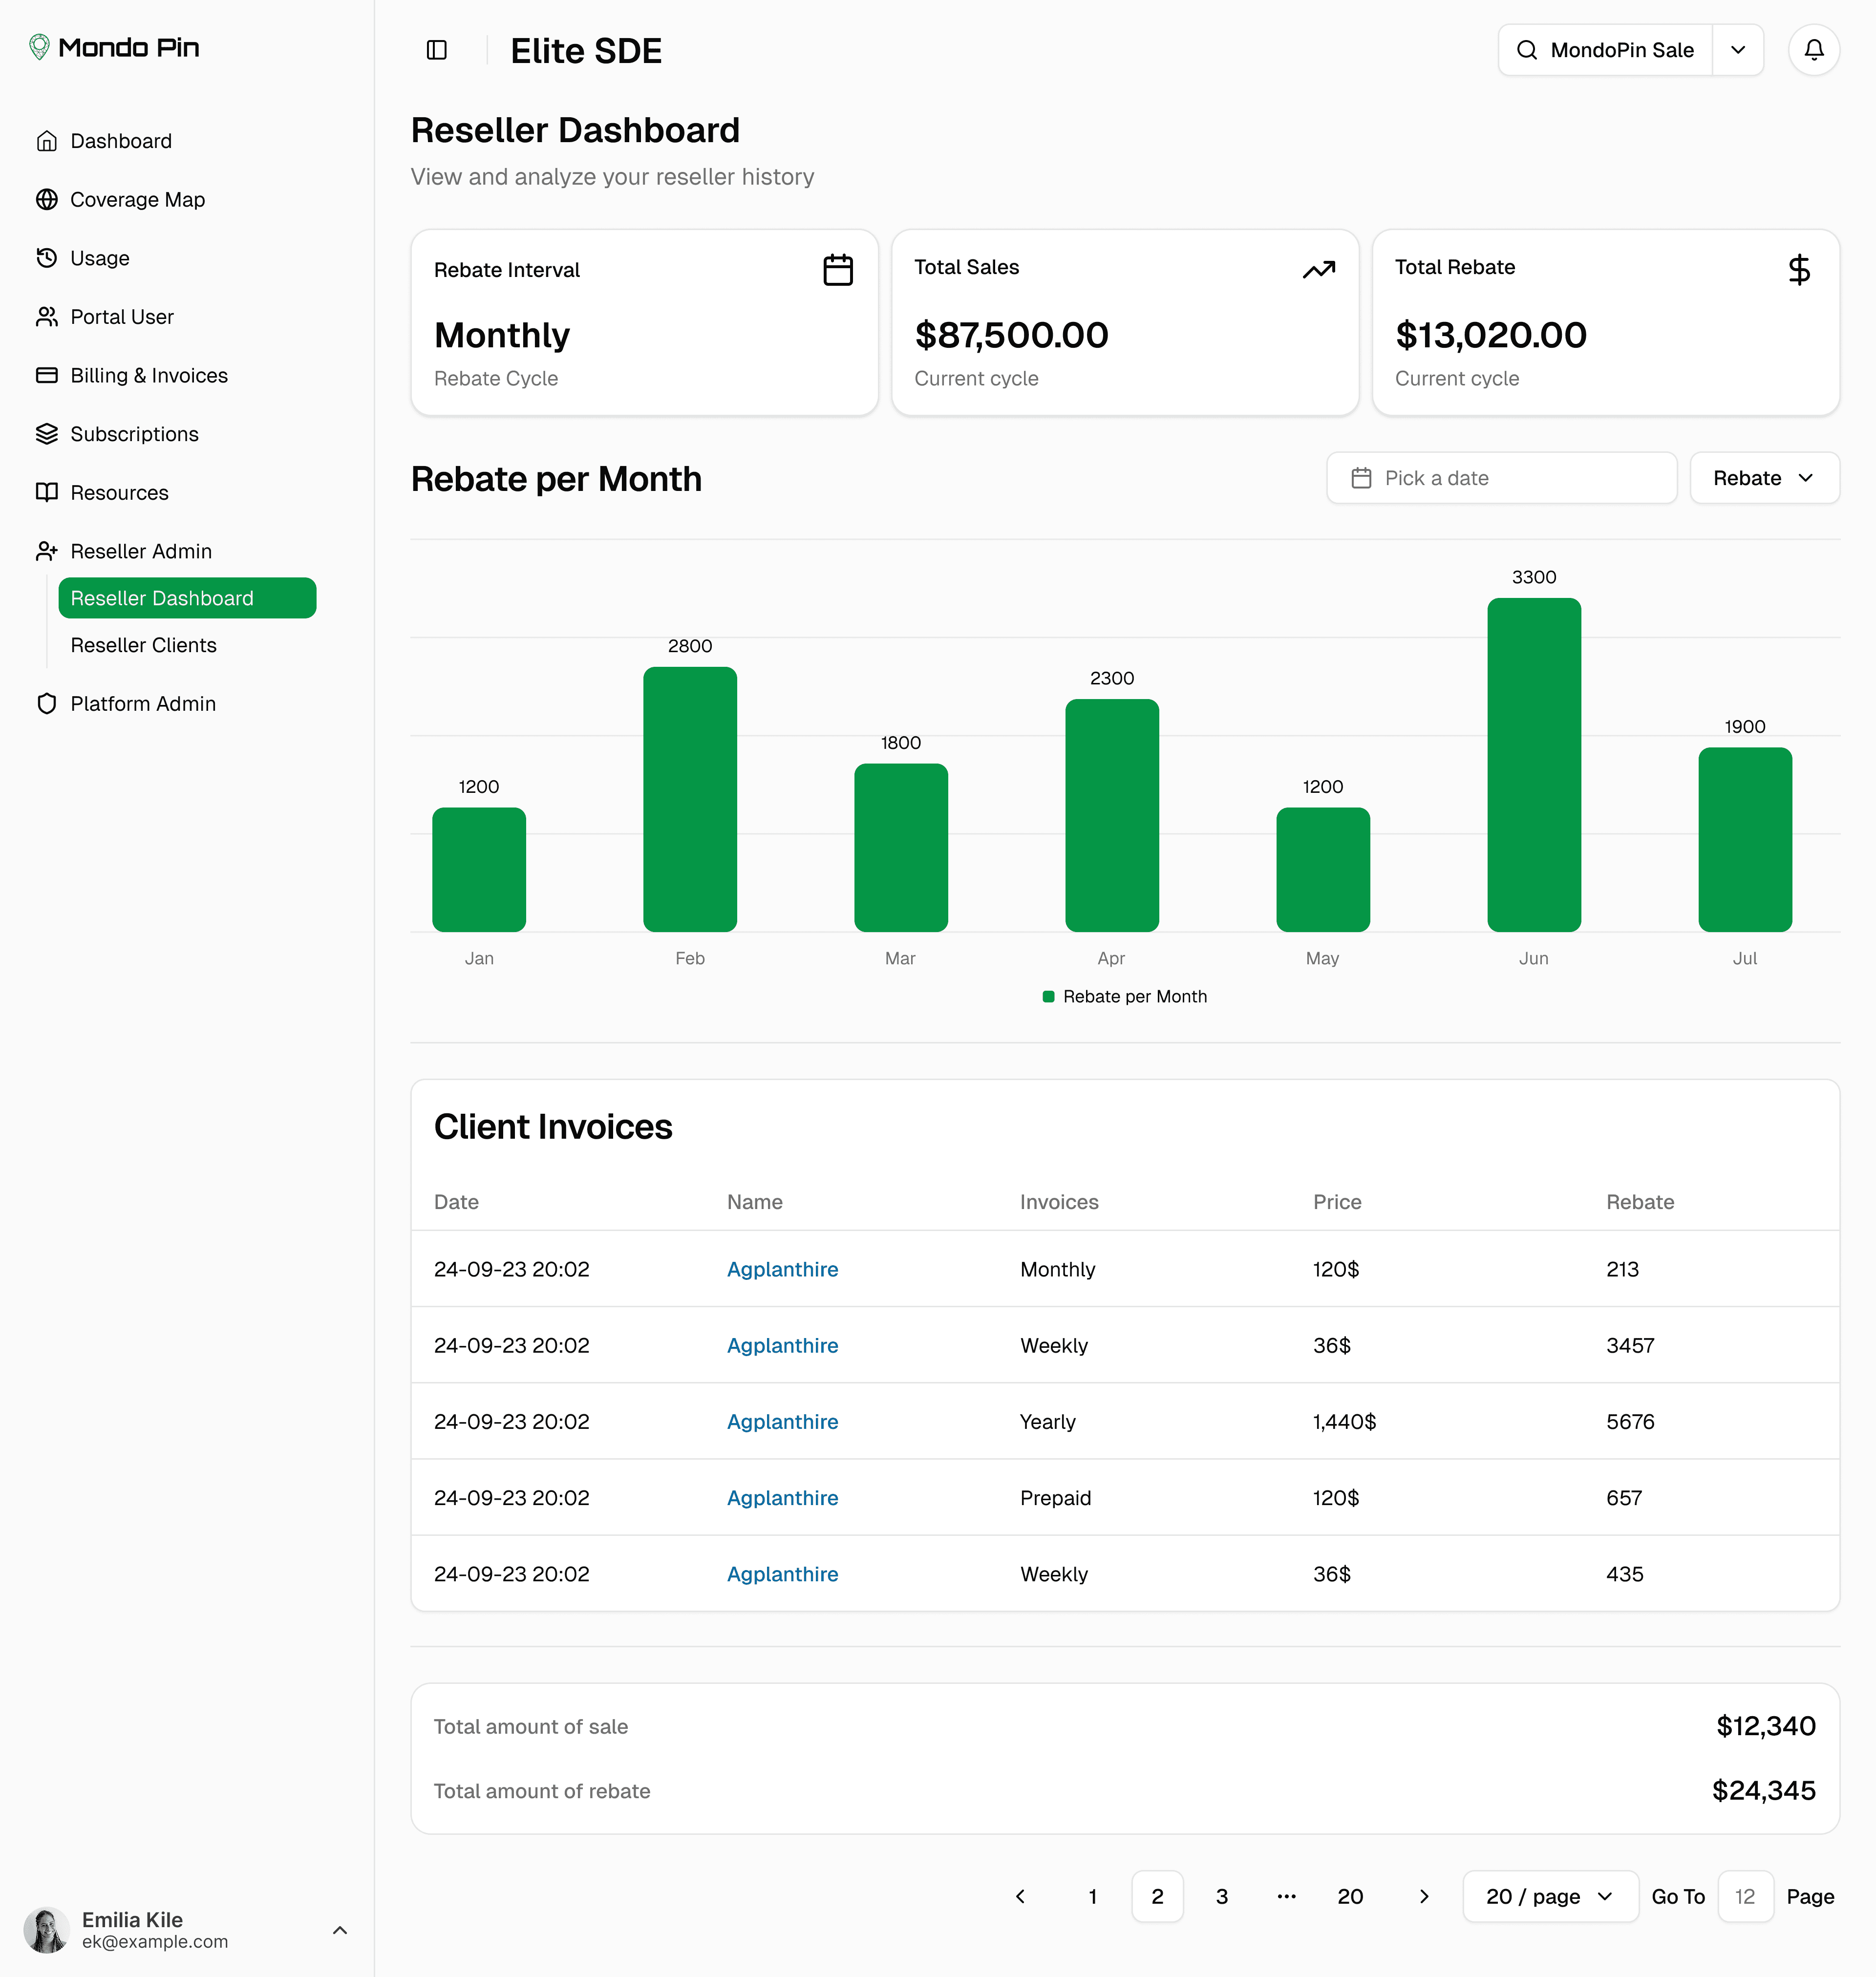
Task: Go to Usage history in sidebar
Action: point(99,258)
